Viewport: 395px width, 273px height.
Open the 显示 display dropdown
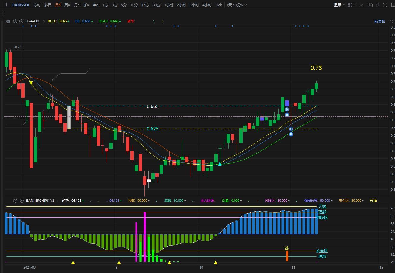(x=339, y=5)
